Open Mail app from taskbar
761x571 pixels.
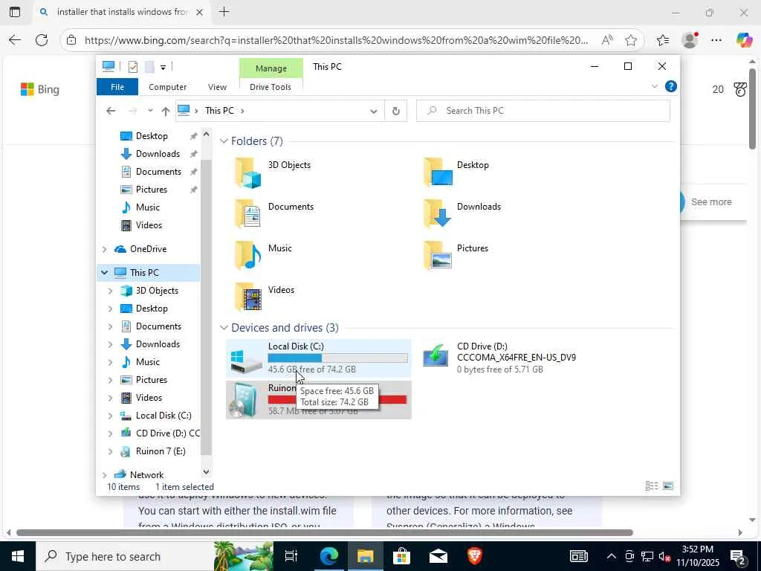(x=438, y=556)
